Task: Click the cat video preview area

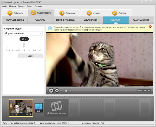Action: pyautogui.click(x=100, y=60)
